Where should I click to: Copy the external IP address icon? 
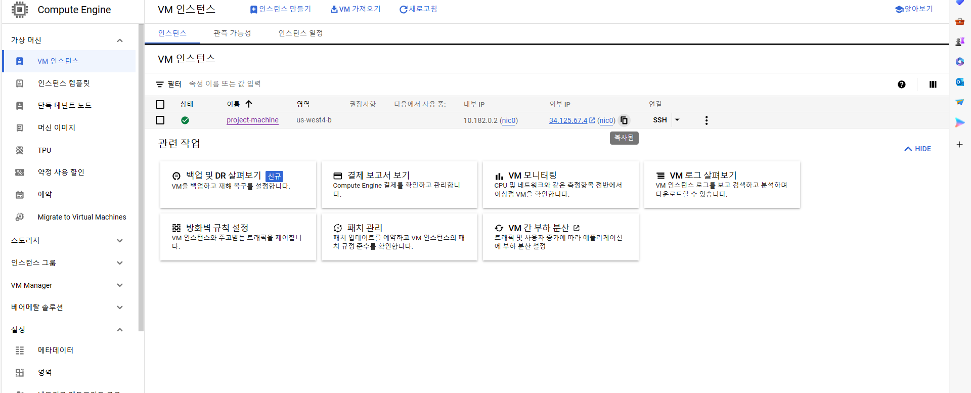tap(624, 120)
